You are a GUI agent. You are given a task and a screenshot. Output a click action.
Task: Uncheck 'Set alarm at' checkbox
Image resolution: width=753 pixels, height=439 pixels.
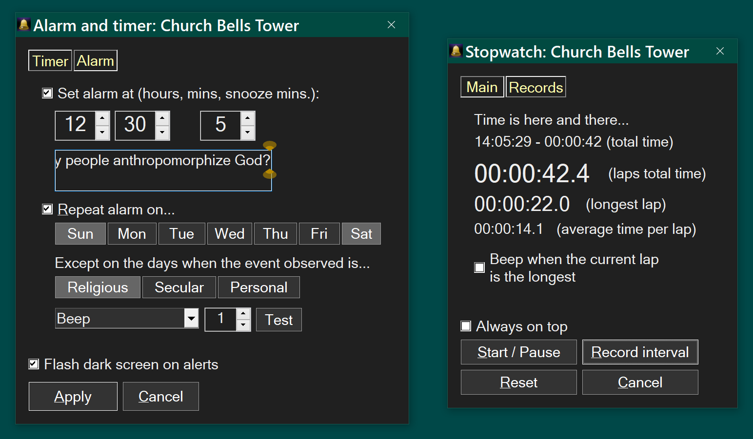tap(47, 93)
